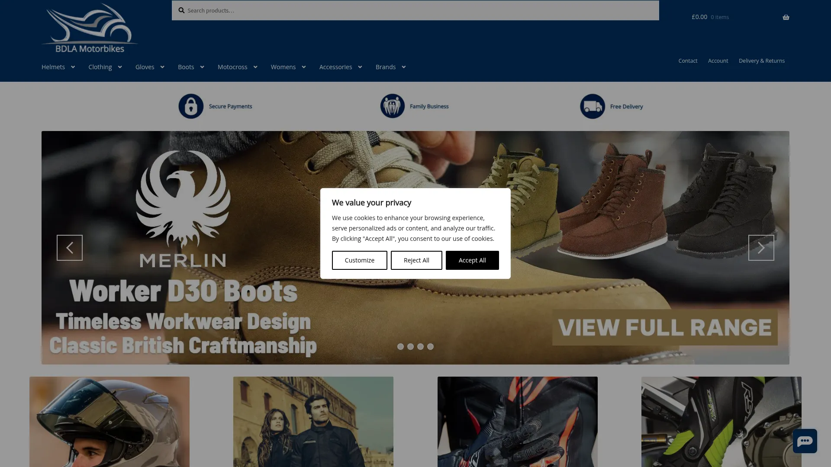Click the Accept All cookies button

pos(472,260)
